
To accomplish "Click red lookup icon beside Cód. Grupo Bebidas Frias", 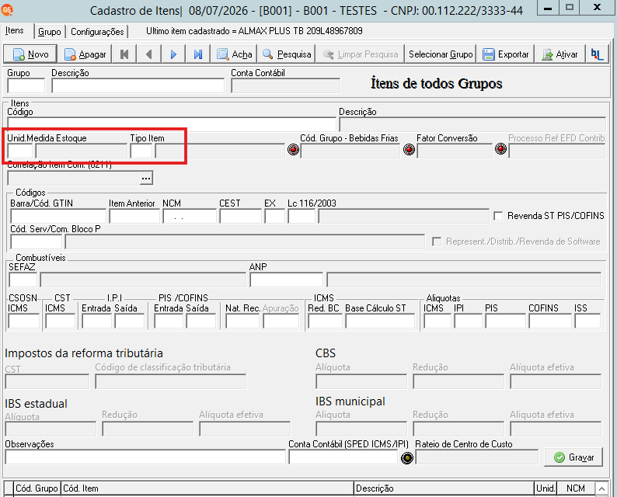I will pyautogui.click(x=293, y=149).
